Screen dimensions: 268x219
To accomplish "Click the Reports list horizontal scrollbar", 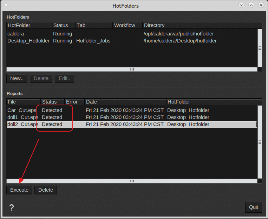I will (x=132, y=181).
